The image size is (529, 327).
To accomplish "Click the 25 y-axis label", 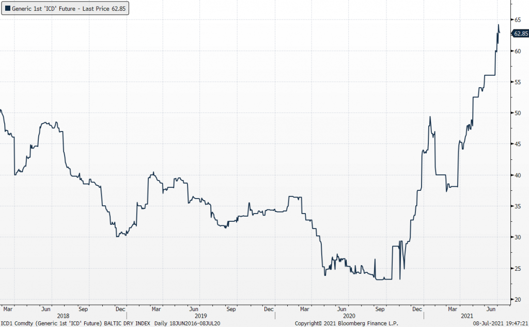I will (517, 268).
